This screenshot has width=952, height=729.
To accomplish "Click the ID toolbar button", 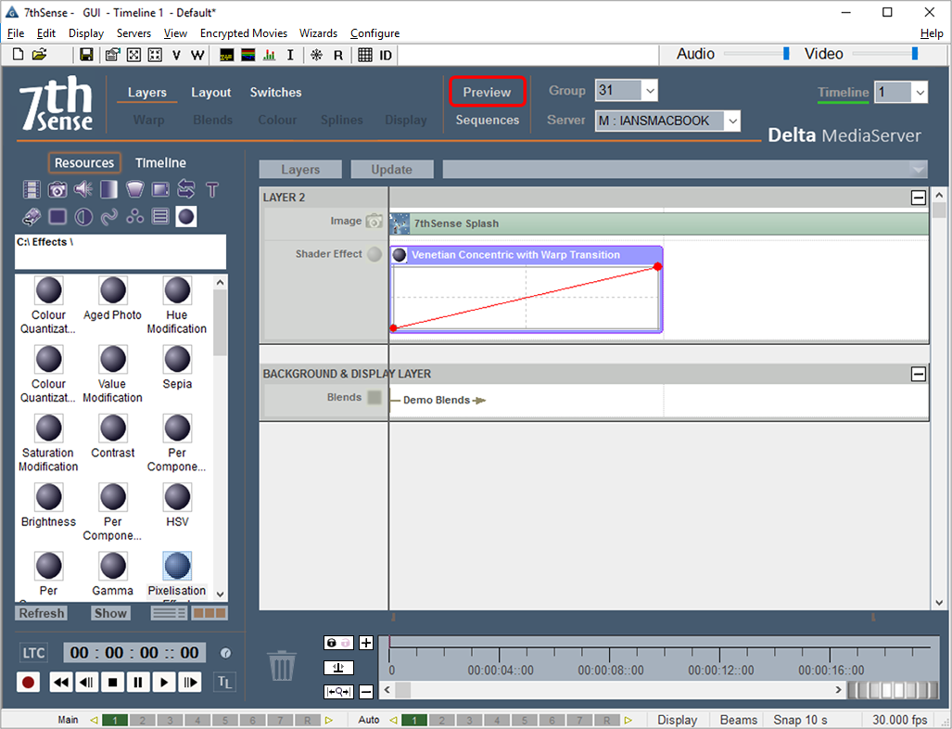I will pos(386,56).
